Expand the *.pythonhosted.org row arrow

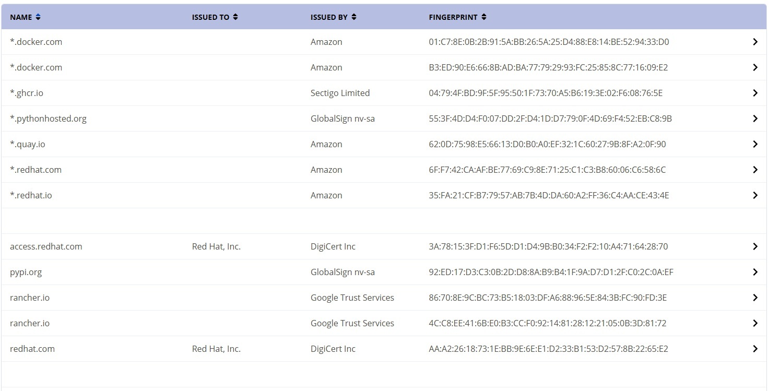755,119
